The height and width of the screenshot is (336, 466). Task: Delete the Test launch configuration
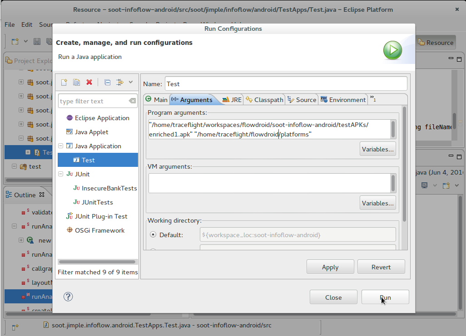click(x=89, y=83)
